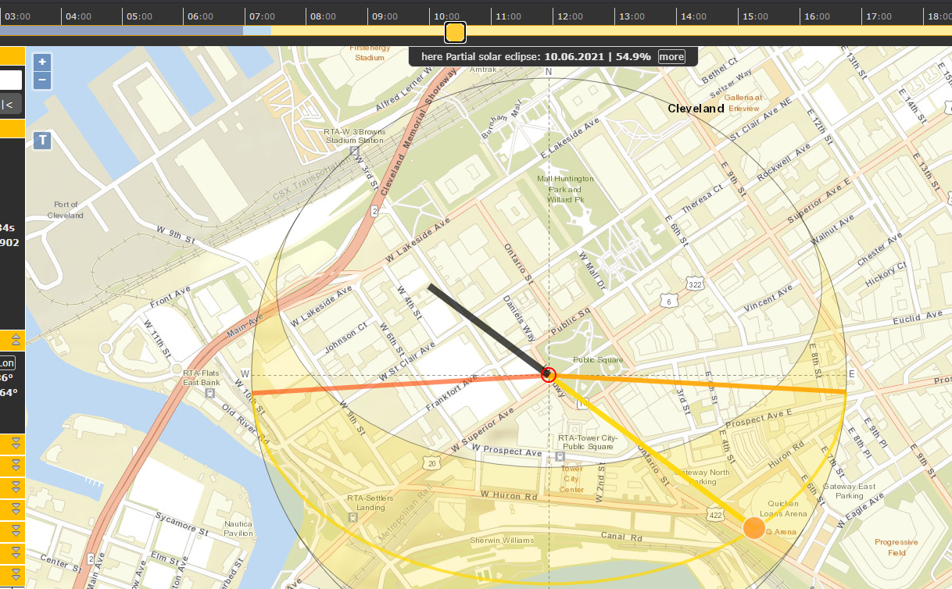This screenshot has height=589, width=952.
Task: Click the red center location marker
Action: 549,374
